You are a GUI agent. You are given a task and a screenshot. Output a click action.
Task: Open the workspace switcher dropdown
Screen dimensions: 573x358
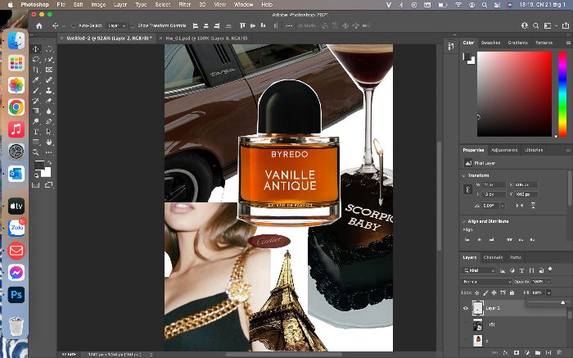point(549,26)
